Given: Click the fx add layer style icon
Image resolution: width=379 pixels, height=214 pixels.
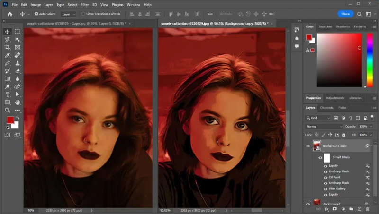Looking at the screenshot, I should tap(327, 209).
